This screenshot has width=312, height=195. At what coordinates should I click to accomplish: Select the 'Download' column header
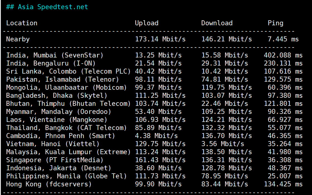pos(217,23)
